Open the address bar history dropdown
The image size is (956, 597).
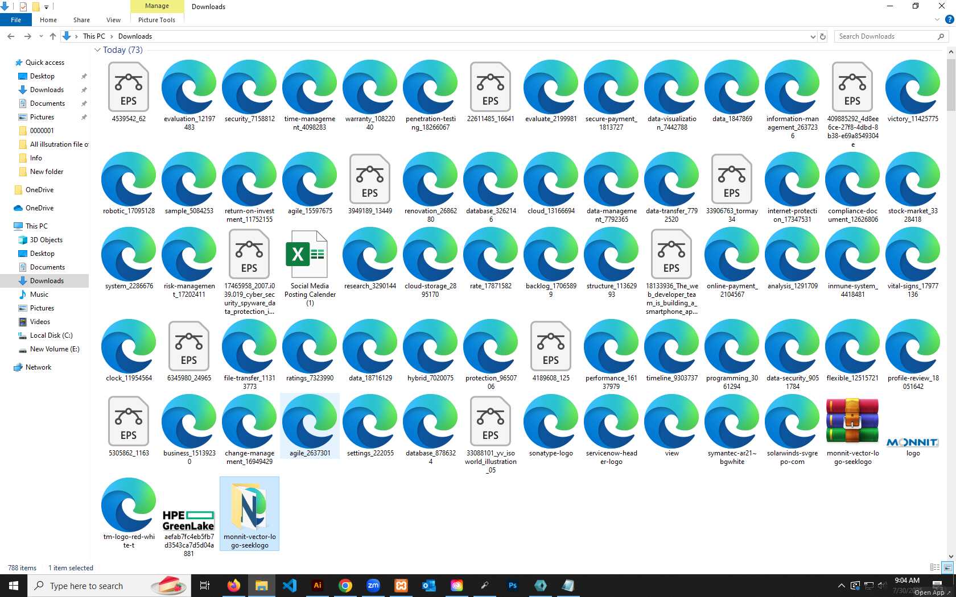pos(813,36)
